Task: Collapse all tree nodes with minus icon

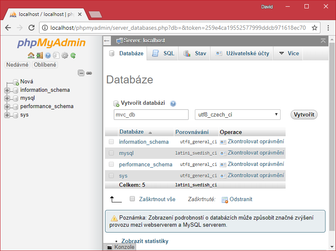Action: [x=81, y=72]
